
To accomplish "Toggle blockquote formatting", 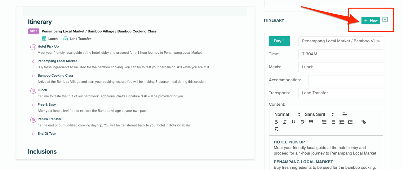I will coord(311,122).
